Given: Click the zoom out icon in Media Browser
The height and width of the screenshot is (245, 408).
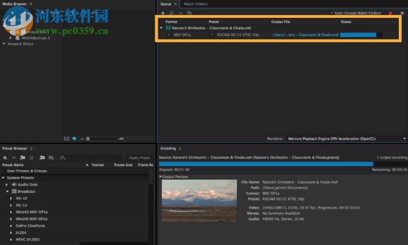Looking at the screenshot, I should click(x=82, y=139).
